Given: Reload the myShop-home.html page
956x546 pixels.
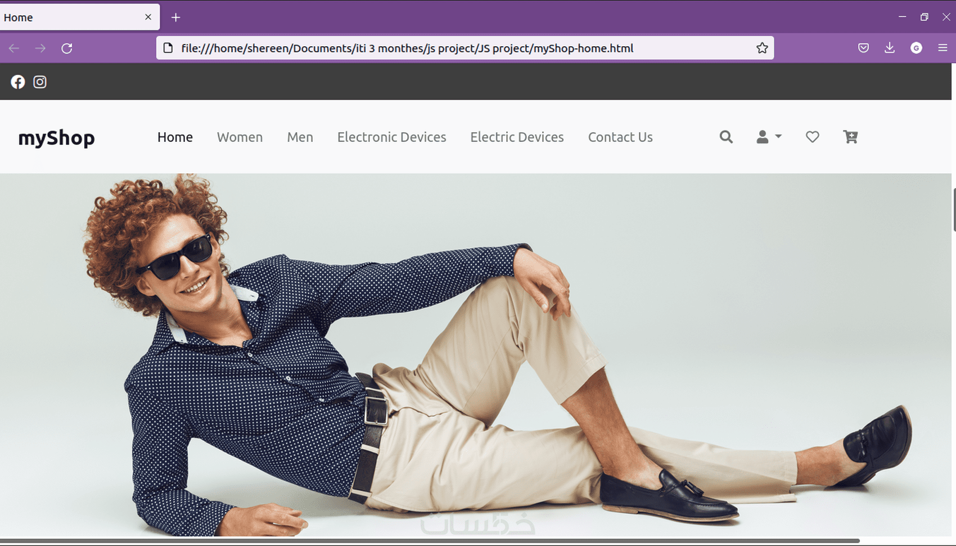Looking at the screenshot, I should (66, 48).
